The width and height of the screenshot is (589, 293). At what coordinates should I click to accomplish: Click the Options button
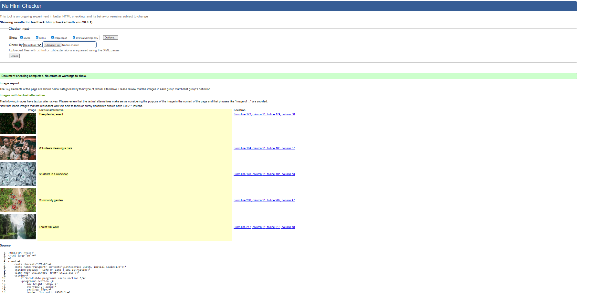(110, 37)
